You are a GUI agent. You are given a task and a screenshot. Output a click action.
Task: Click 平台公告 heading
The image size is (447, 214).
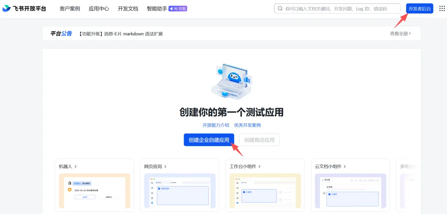[61, 34]
